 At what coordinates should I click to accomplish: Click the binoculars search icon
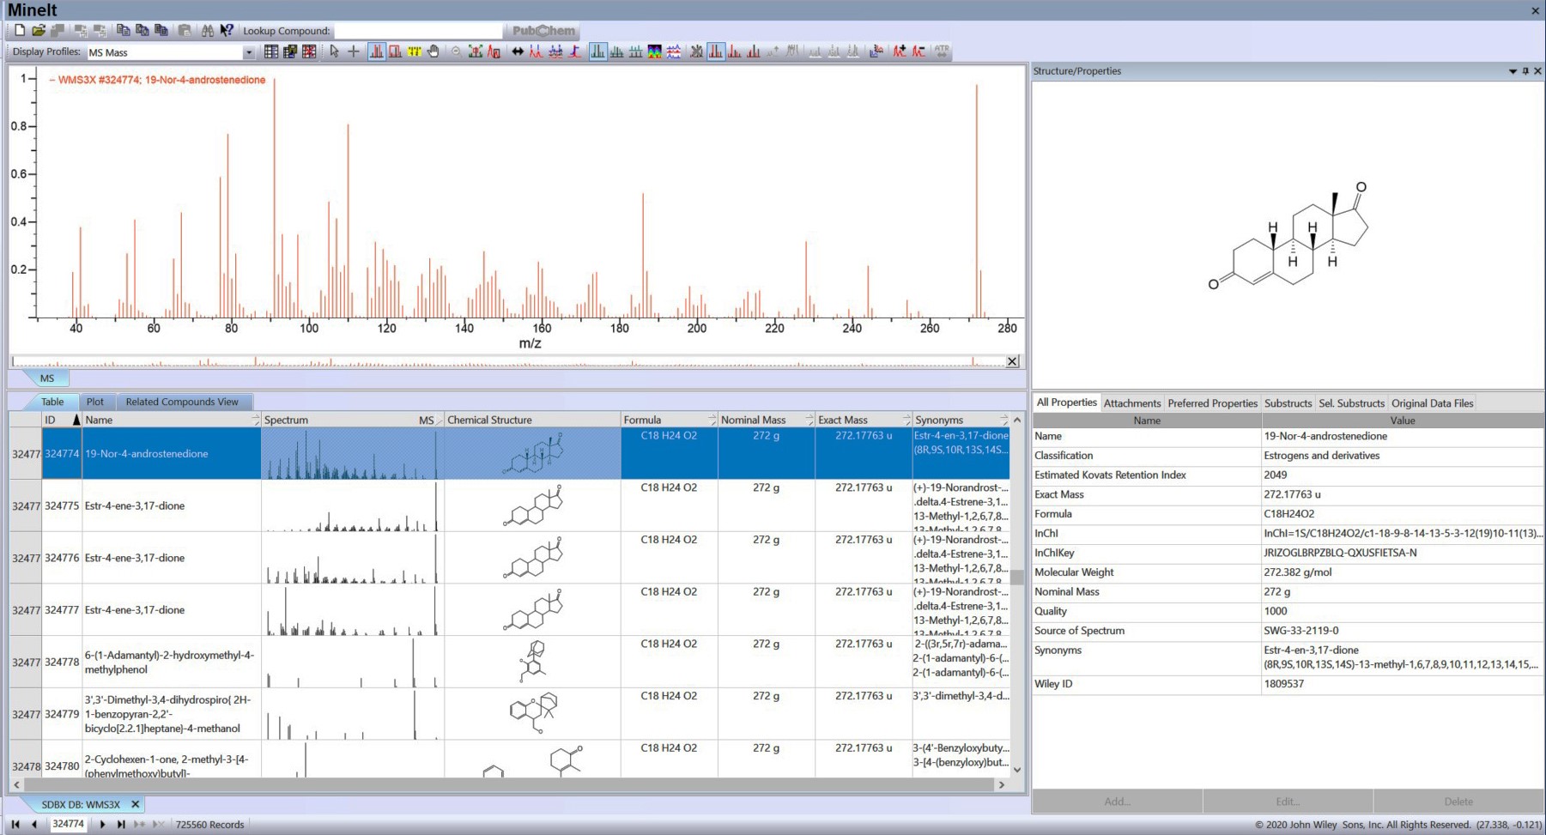click(x=207, y=30)
